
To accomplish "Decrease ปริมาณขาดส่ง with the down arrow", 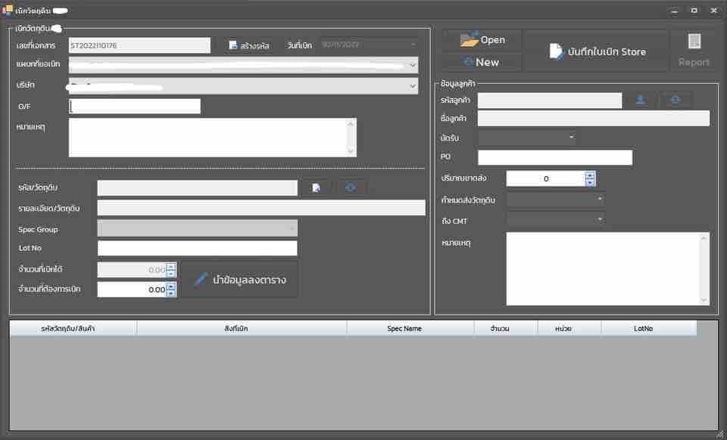I will [x=590, y=183].
